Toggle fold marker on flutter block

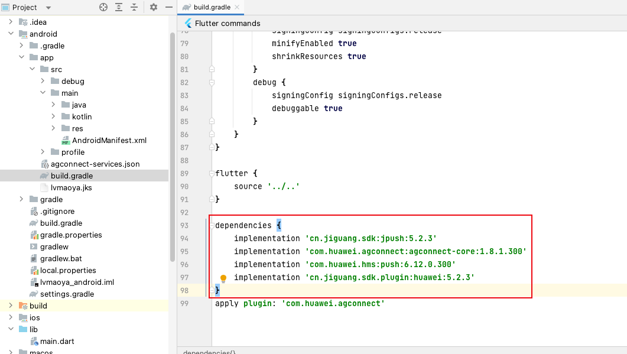click(x=212, y=174)
